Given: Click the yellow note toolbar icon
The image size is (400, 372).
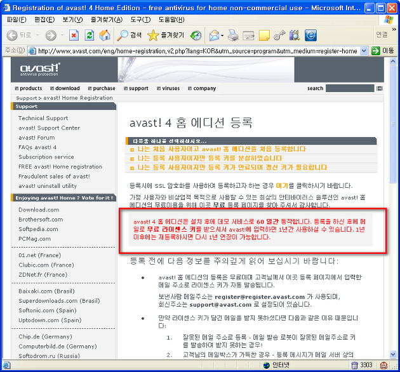Looking at the screenshot, I should coord(264,35).
